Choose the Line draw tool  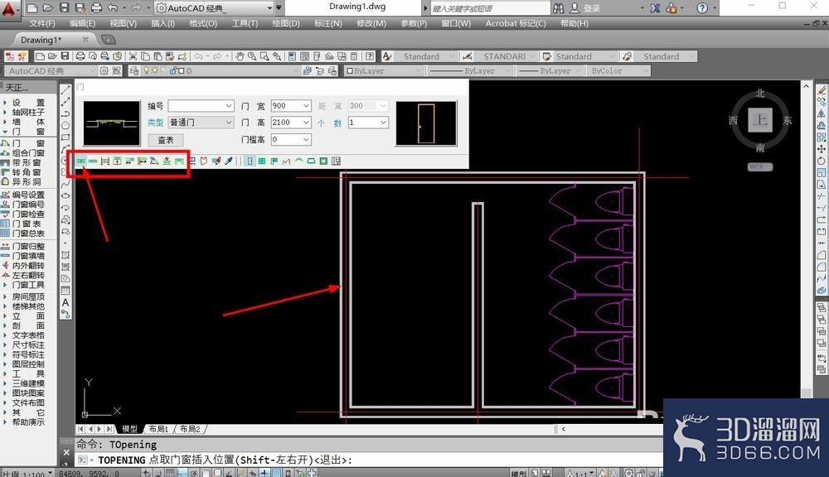tap(65, 91)
